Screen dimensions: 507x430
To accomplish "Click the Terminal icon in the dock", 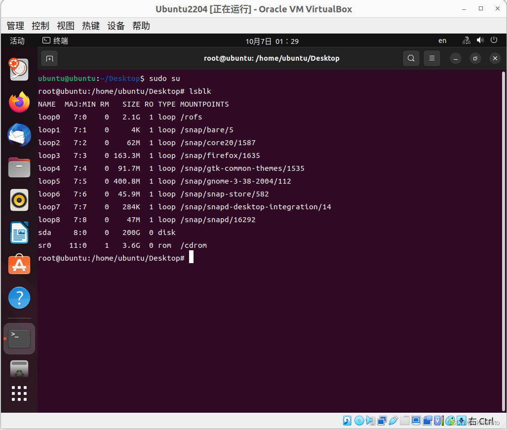I will (x=19, y=339).
